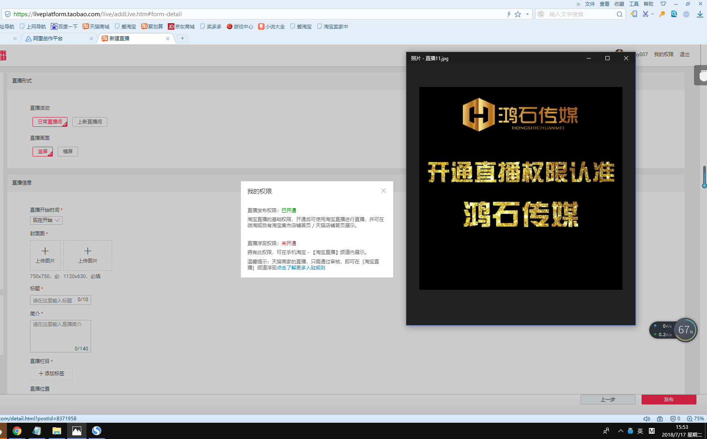The image size is (707, 439).
Task: Open the 75% page zoom control
Action: tap(695, 419)
